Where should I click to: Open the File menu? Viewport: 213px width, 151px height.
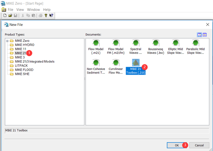pyautogui.click(x=10, y=10)
